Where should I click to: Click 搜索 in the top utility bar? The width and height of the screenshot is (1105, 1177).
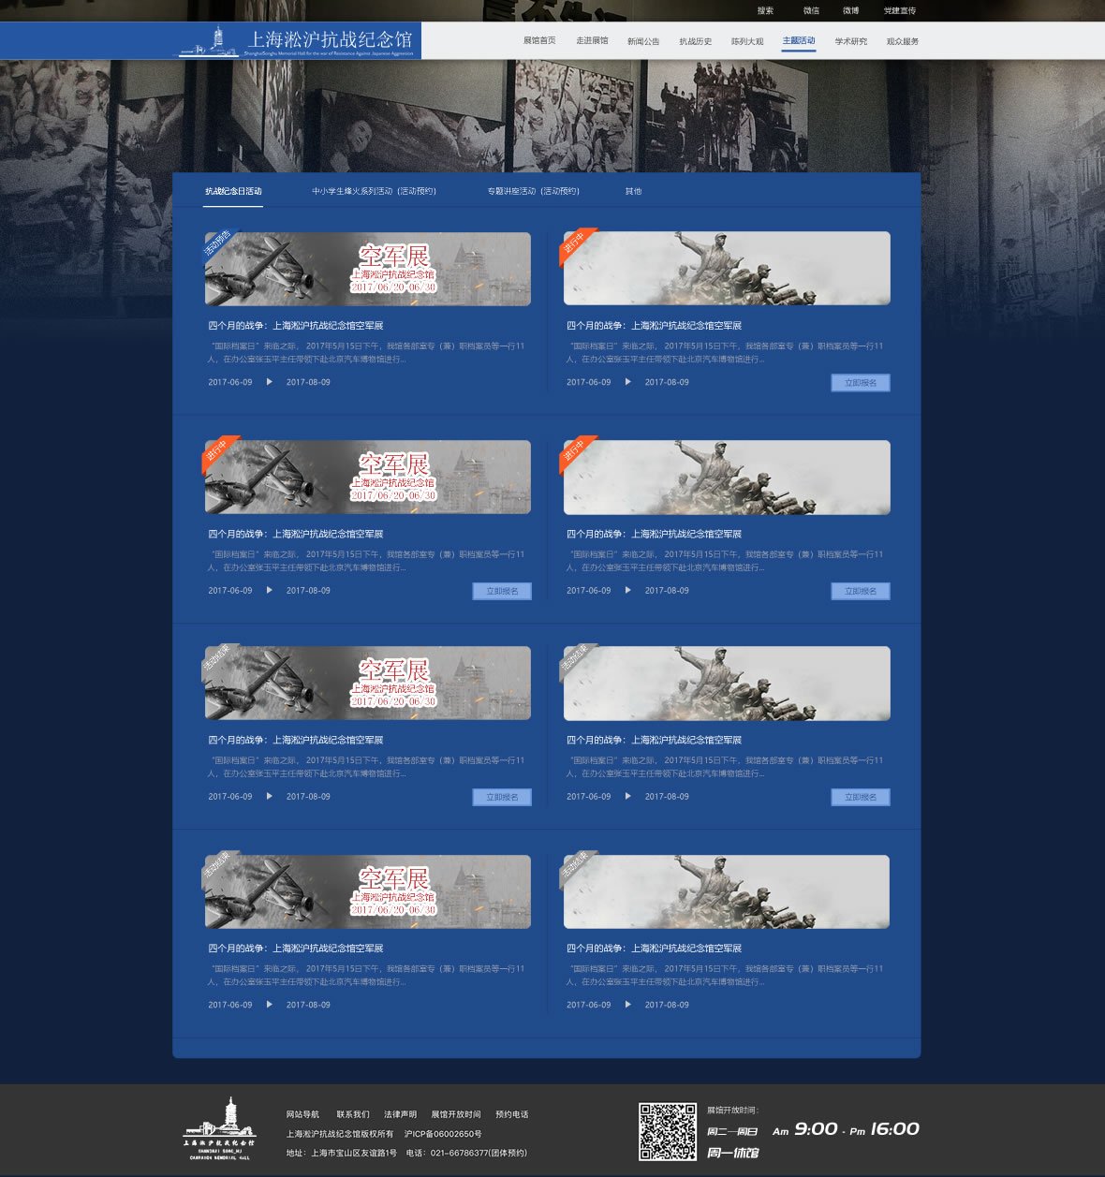[x=765, y=11]
